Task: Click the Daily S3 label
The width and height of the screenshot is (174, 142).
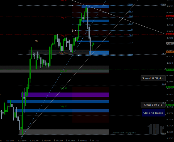Action: 63,106
